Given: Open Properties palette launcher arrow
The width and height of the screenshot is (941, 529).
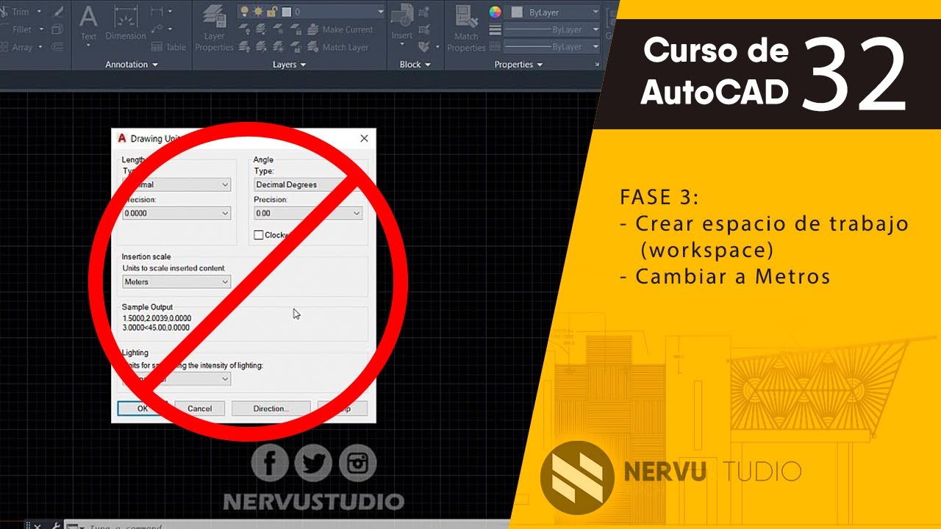Looking at the screenshot, I should pyautogui.click(x=597, y=65).
